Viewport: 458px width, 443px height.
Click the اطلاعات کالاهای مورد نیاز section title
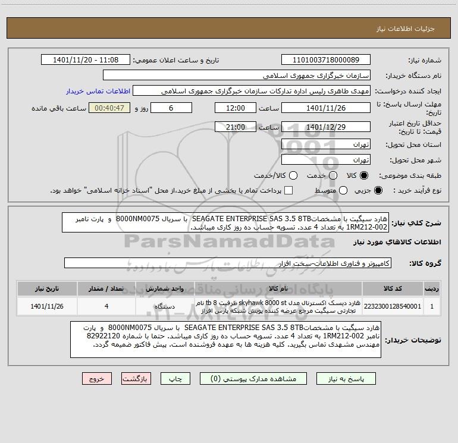(397, 242)
